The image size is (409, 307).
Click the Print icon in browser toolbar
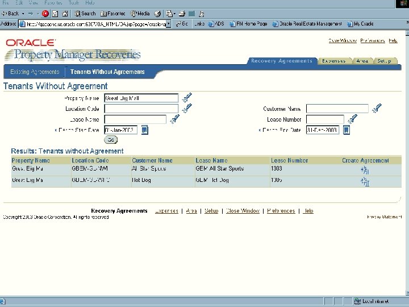[x=182, y=14]
